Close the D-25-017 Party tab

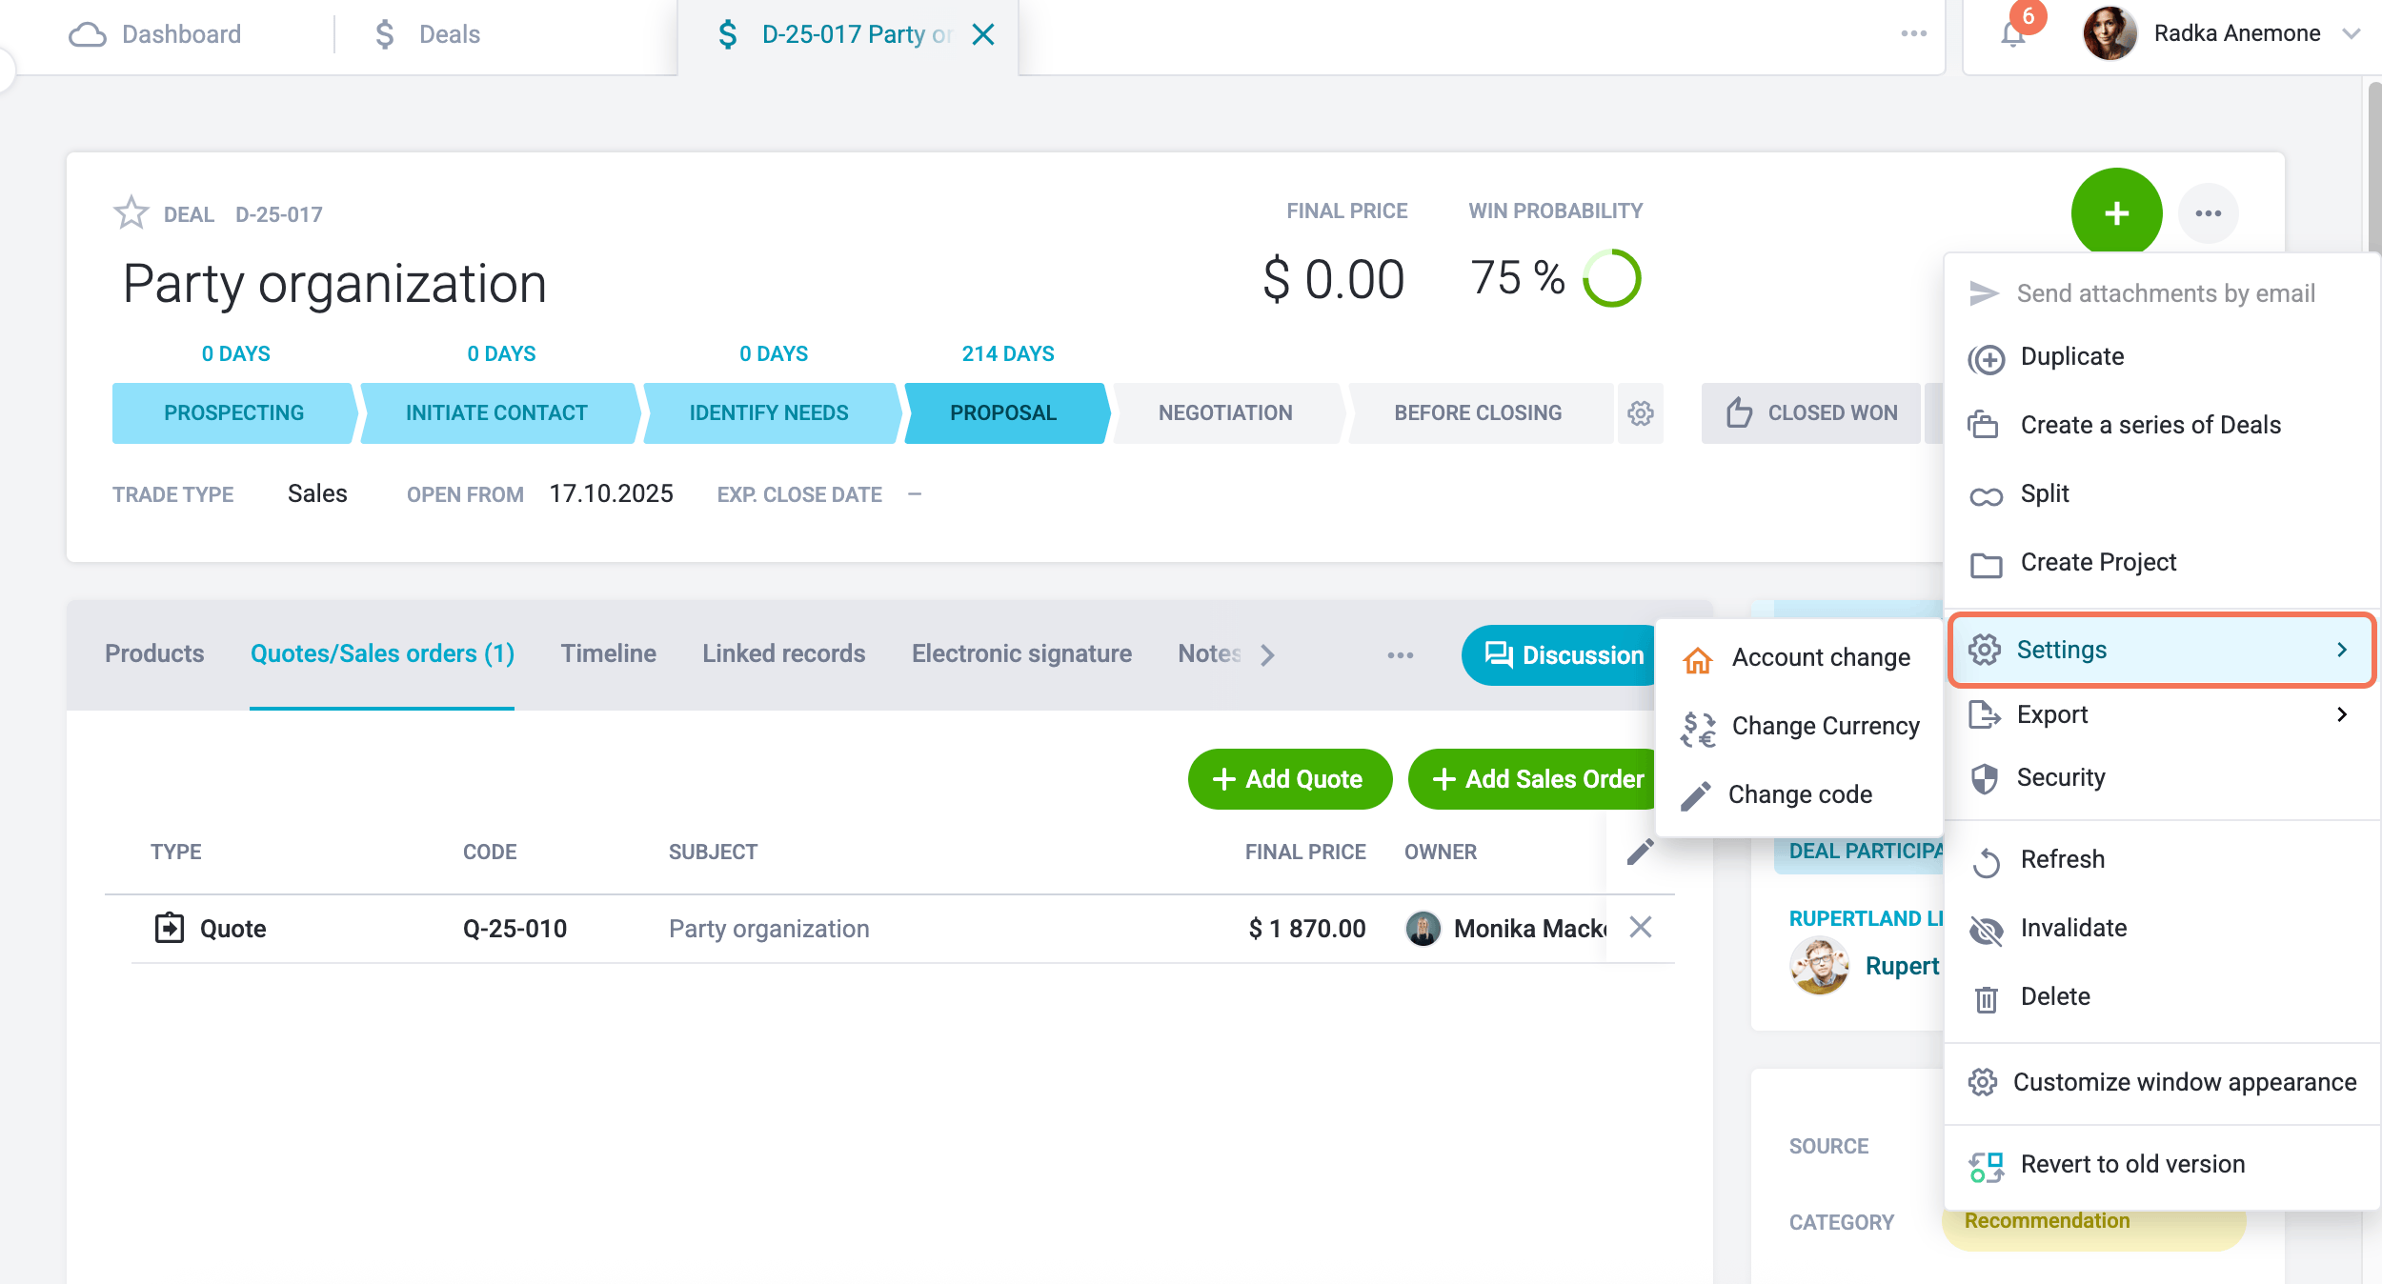pos(983,34)
